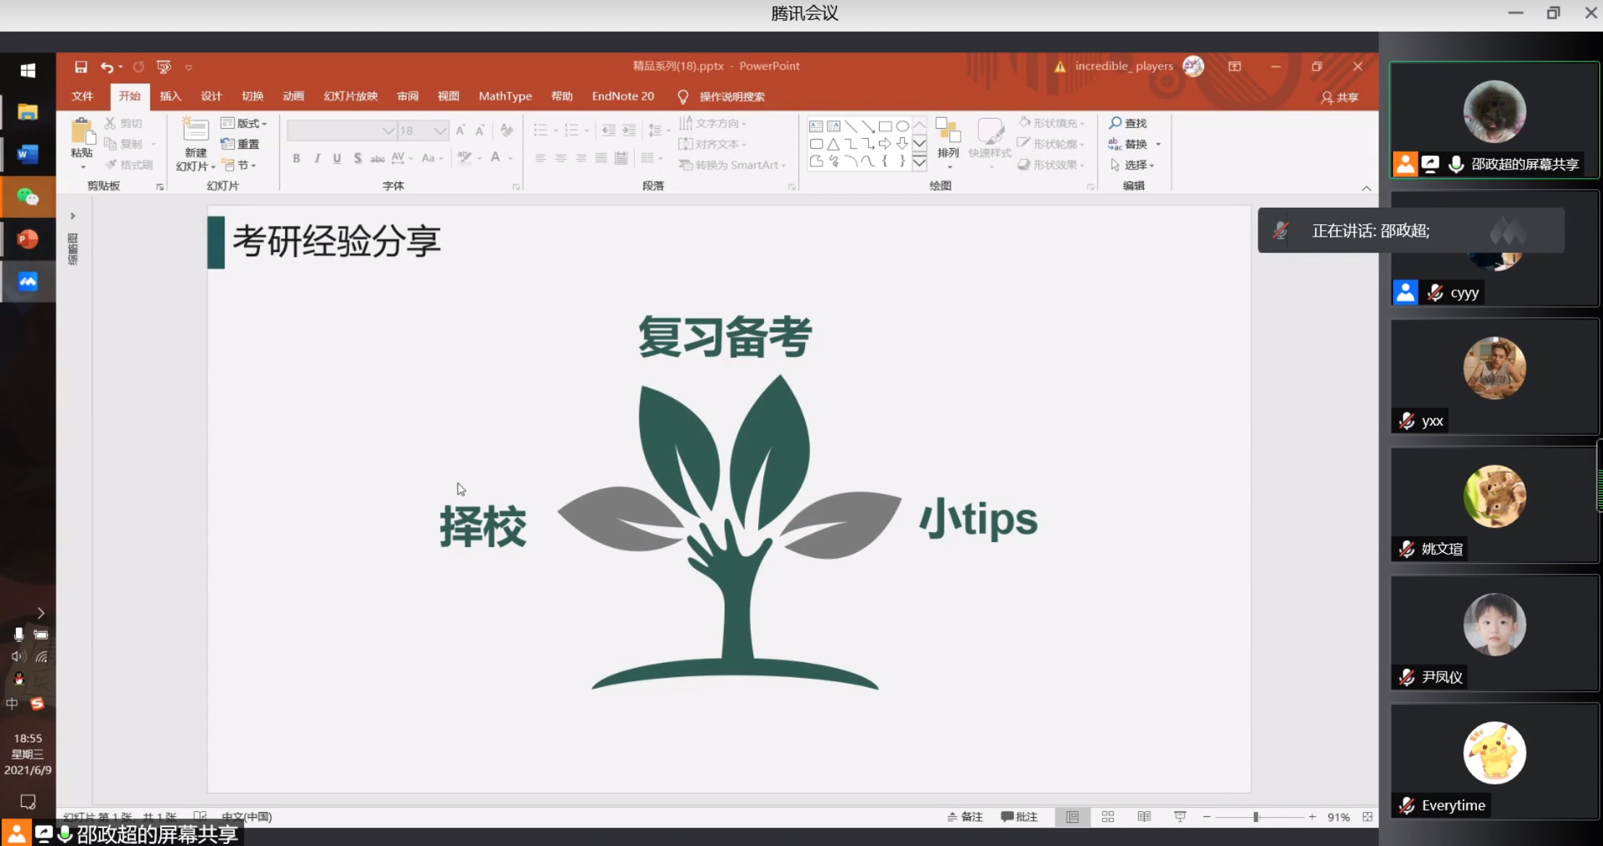Toggle the Notes (备注) pane
The width and height of the screenshot is (1603, 846).
[x=966, y=816]
